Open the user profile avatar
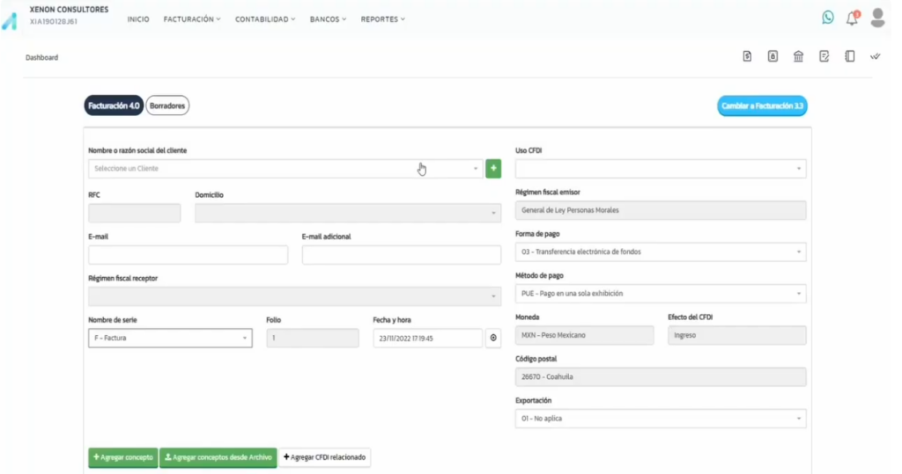Image resolution: width=902 pixels, height=474 pixels. pos(877,18)
